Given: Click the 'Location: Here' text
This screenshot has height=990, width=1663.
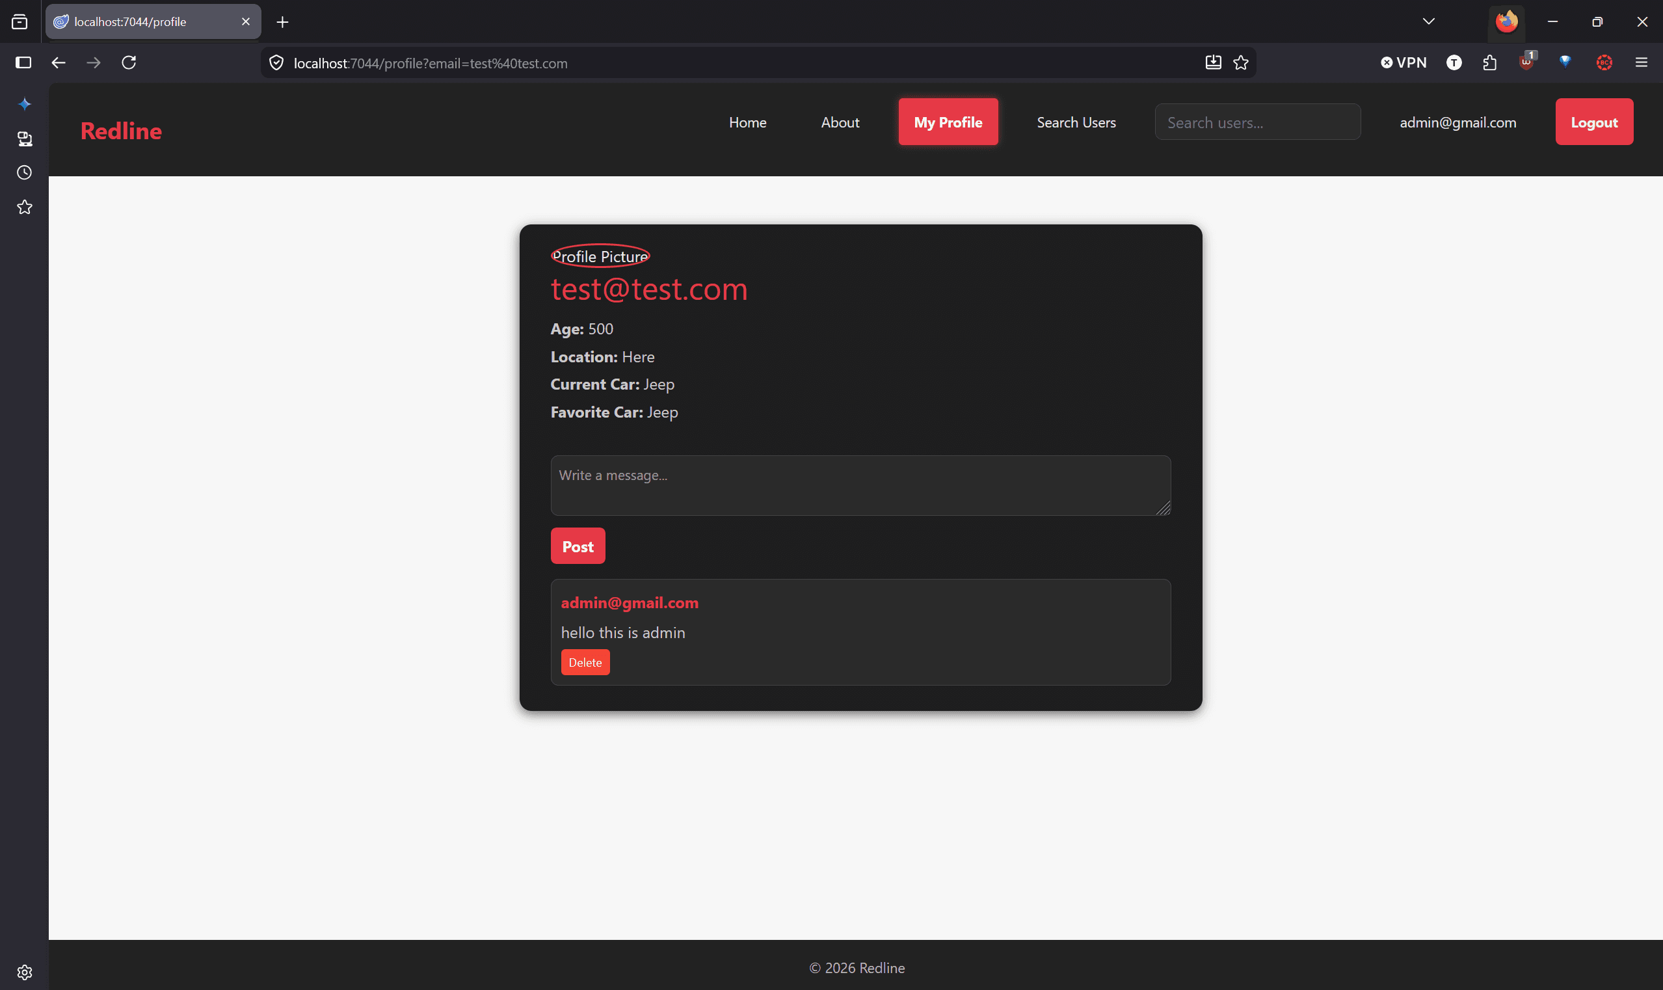Looking at the screenshot, I should pos(602,357).
